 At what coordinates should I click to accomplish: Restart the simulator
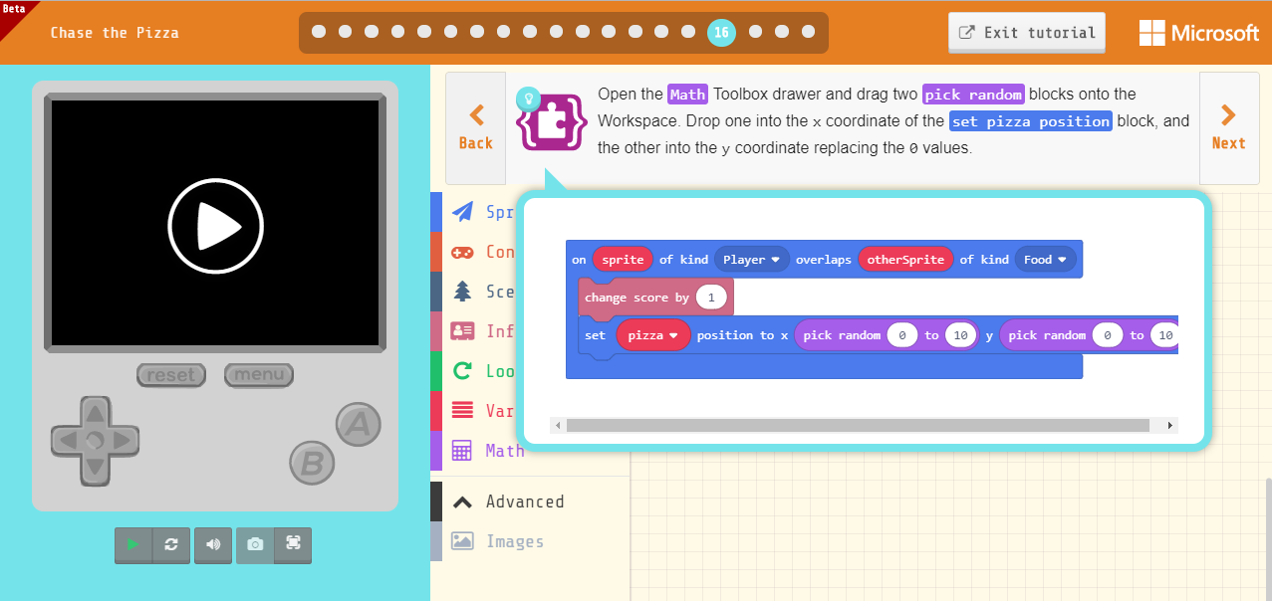(x=170, y=545)
